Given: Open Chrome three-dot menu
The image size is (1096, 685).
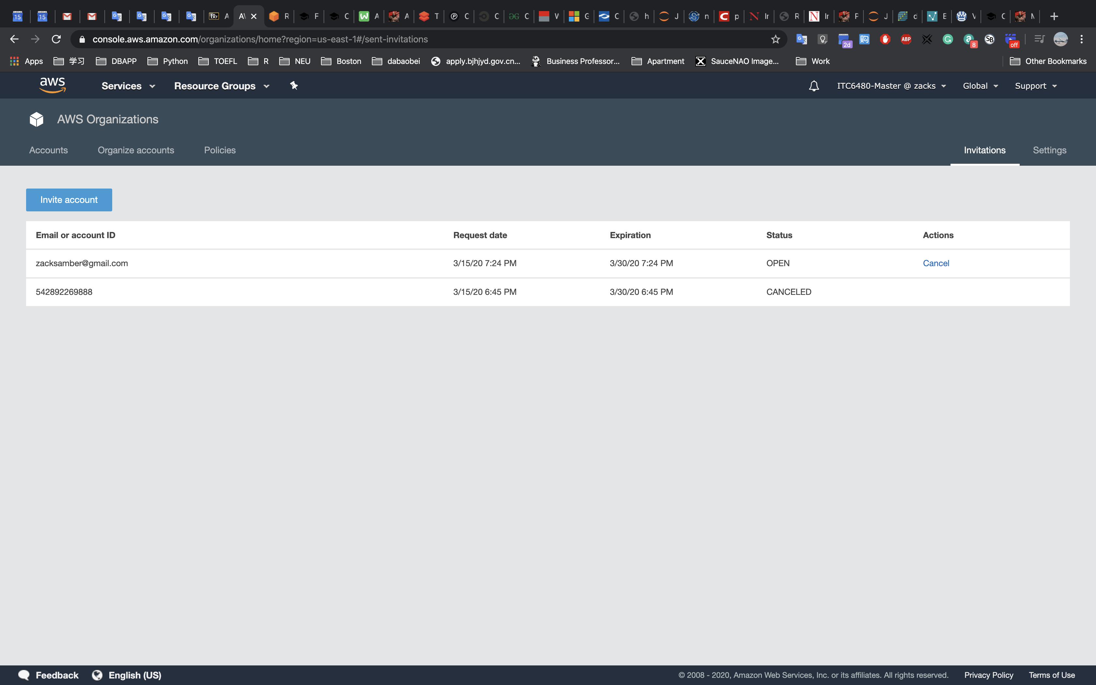Looking at the screenshot, I should (x=1082, y=39).
